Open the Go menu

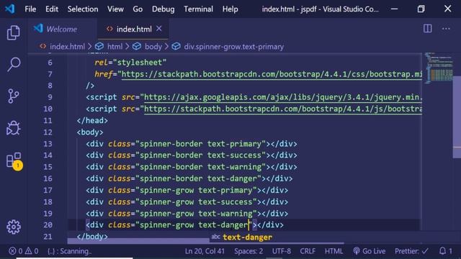[138, 9]
